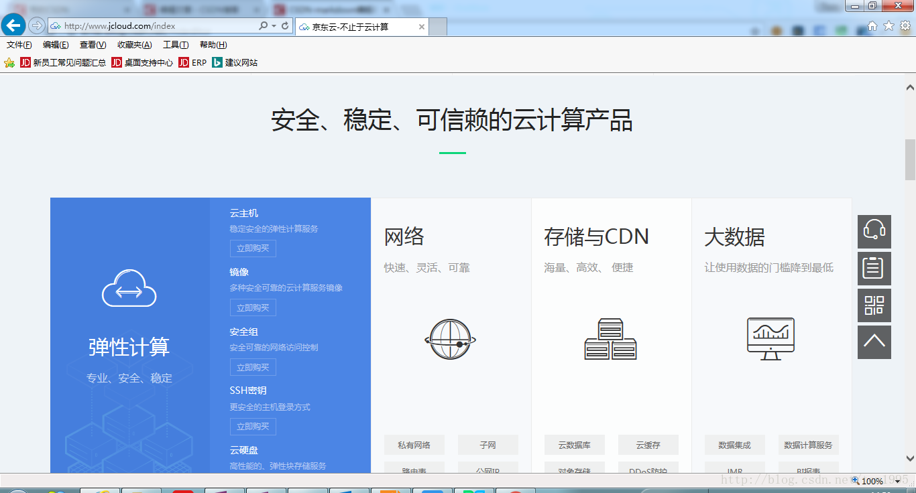Image resolution: width=916 pixels, height=493 pixels.
Task: Open the 子网 product button
Action: coord(488,445)
